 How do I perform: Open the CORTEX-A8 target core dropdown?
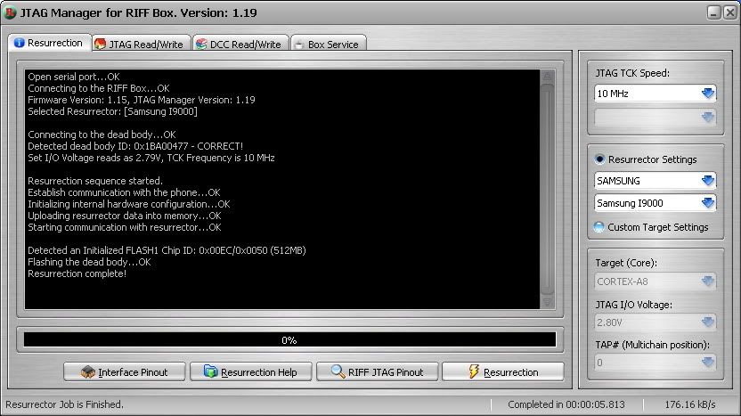click(655, 281)
